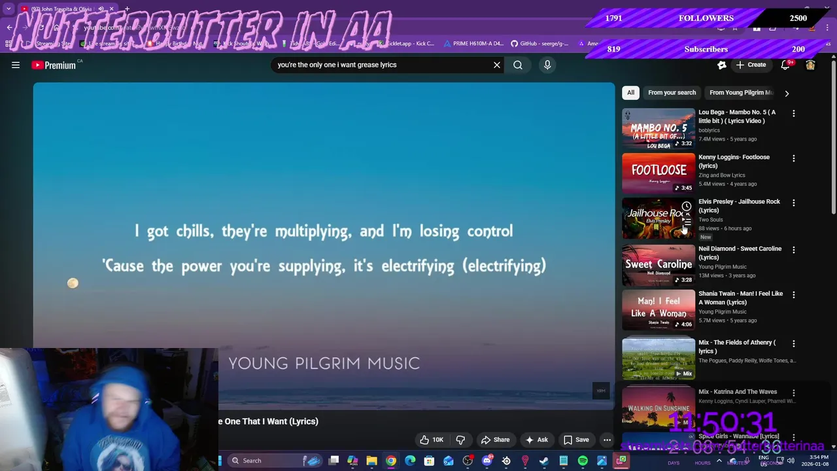Open Microsoft Store taskbar icon
Image resolution: width=837 pixels, height=471 pixels.
point(429,461)
